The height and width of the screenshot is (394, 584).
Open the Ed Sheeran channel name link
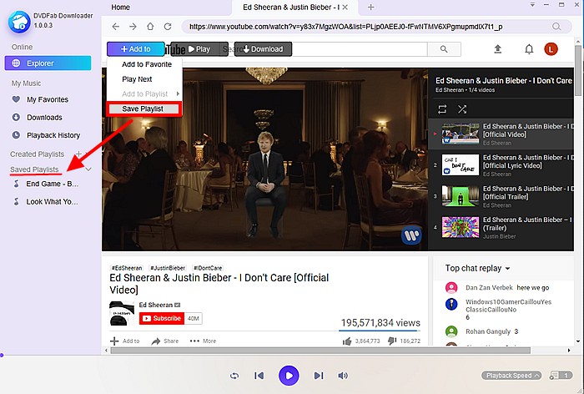(x=156, y=305)
